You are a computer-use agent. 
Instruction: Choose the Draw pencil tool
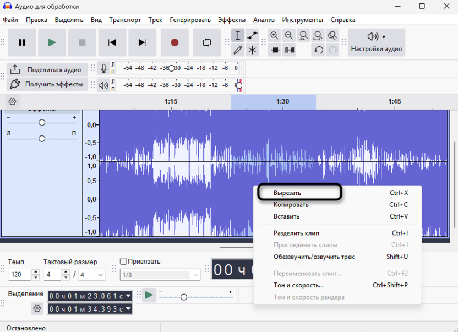(238, 50)
